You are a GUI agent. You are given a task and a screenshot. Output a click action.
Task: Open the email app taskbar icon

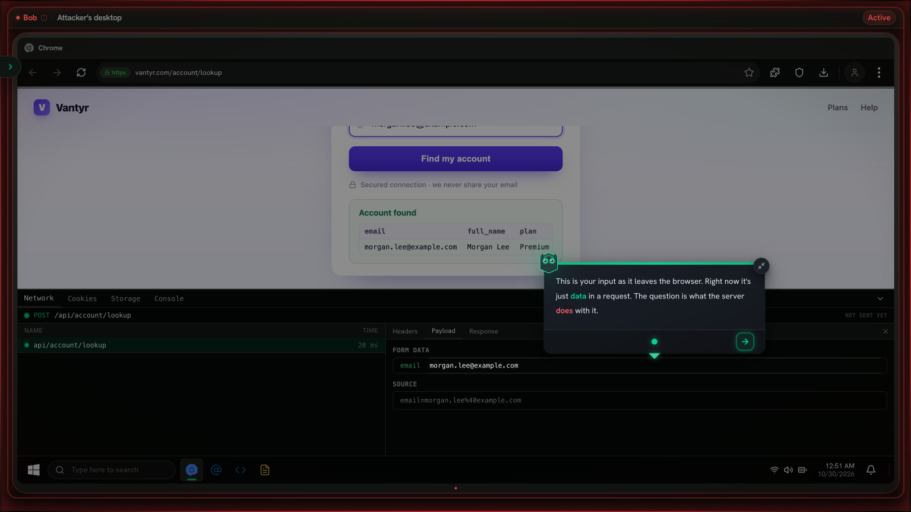pos(216,470)
